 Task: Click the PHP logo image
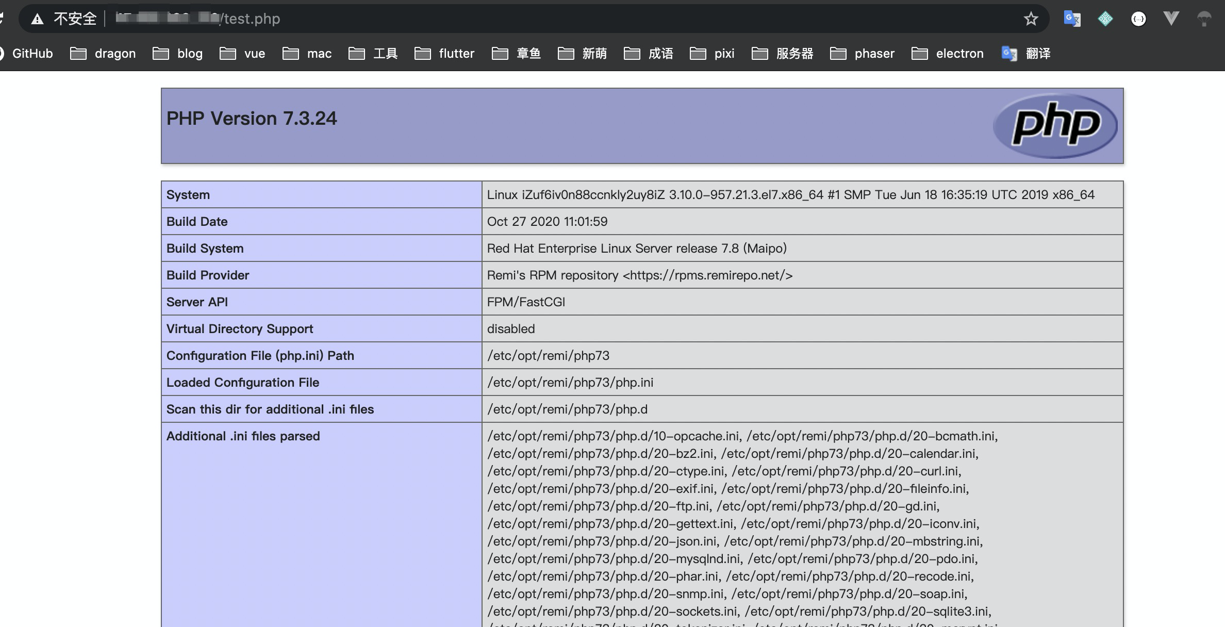pos(1055,125)
